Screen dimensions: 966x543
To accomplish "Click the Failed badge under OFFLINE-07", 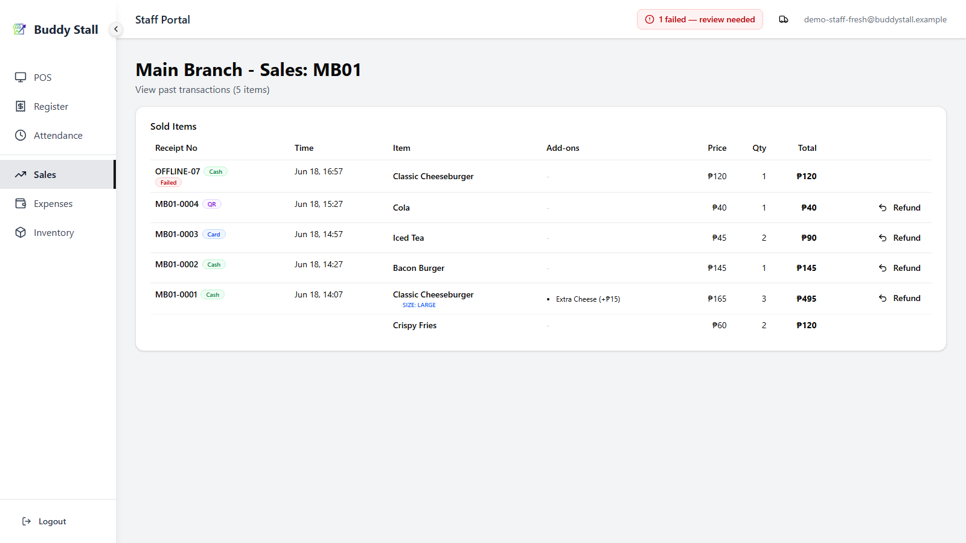I will tap(168, 183).
